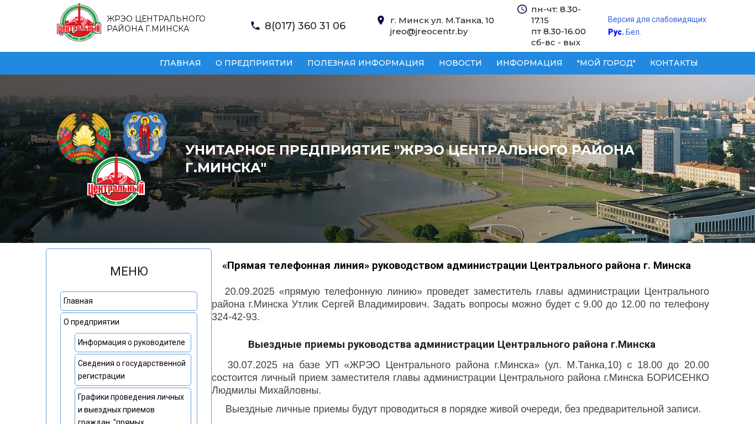Expand ПОЛЕЗНАЯ ИНФОРМАЦИЯ in the nav bar

(365, 63)
